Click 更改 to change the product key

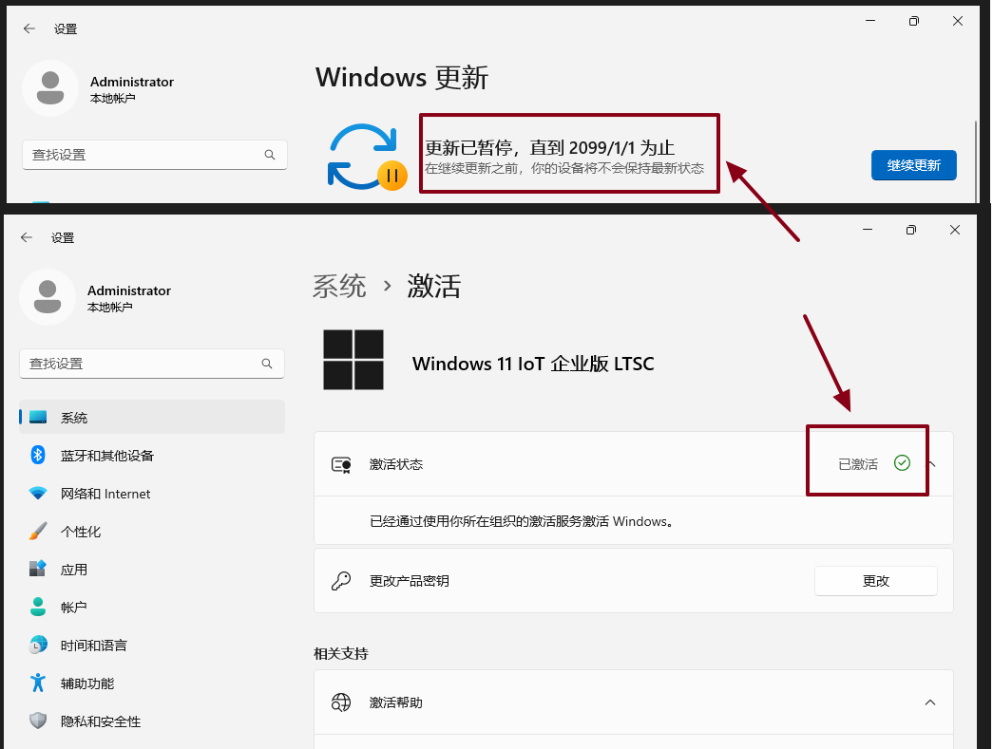pyautogui.click(x=875, y=581)
